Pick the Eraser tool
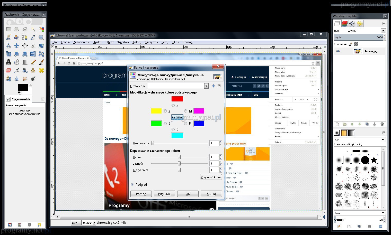391x235 pixels. tap(8, 70)
